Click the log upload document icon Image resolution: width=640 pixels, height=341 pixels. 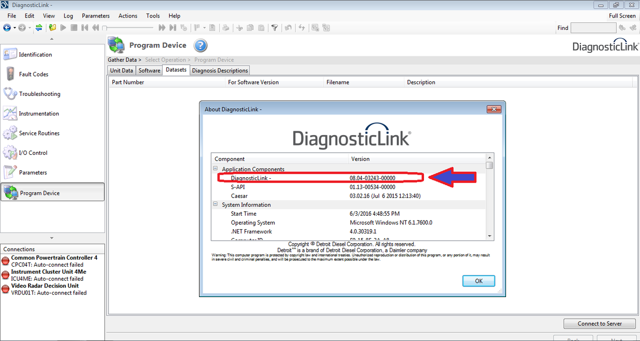[x=212, y=28]
